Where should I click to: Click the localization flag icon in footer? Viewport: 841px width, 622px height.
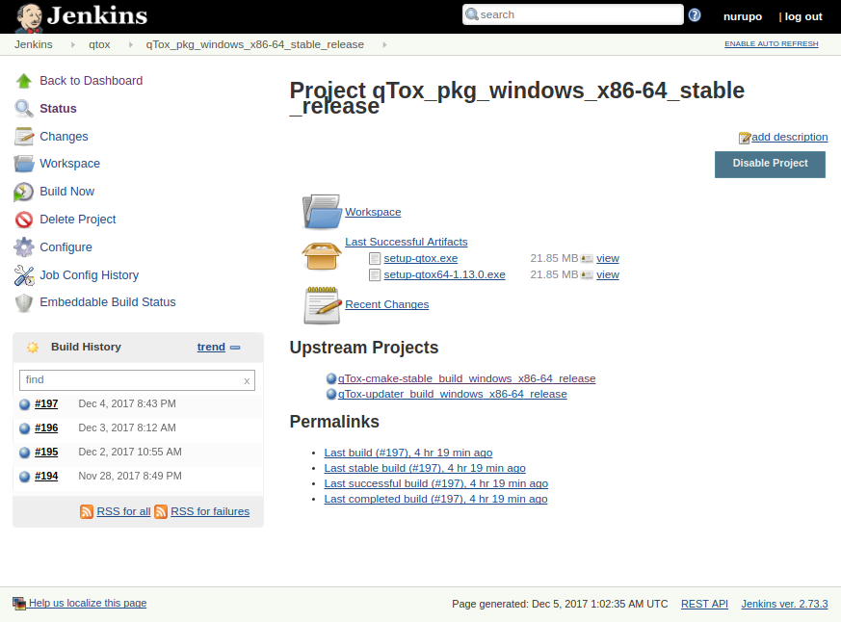pos(19,604)
